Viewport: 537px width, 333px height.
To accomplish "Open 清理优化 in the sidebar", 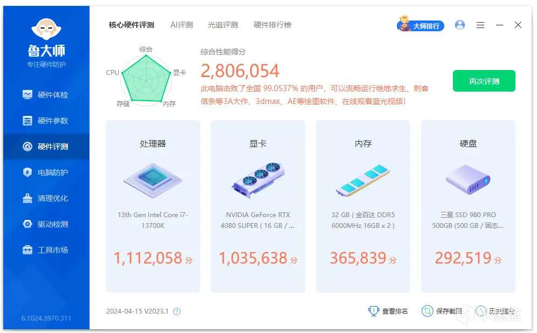I will click(x=46, y=198).
